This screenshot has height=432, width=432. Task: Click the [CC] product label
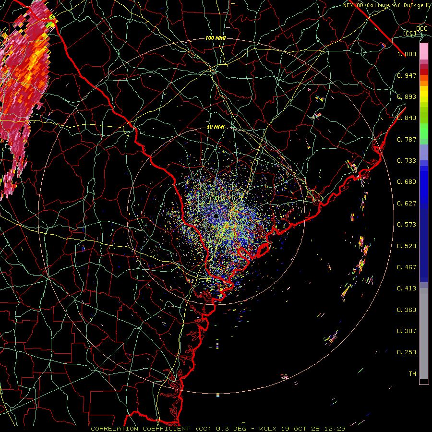point(409,33)
